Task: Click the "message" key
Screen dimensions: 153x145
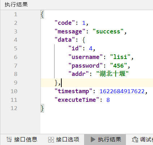Action: (70, 32)
